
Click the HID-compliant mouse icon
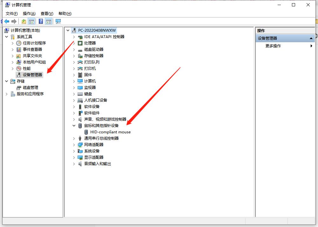point(86,132)
